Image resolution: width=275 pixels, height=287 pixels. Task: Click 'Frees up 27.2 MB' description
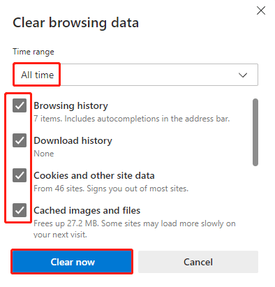coord(135,229)
